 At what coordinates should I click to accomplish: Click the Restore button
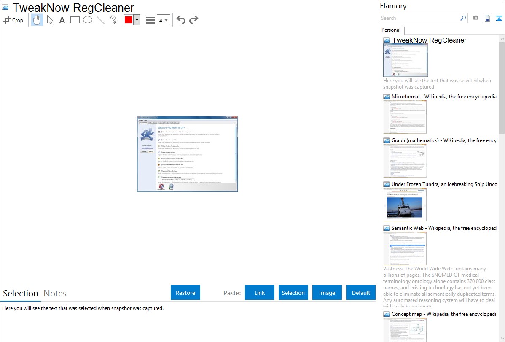185,293
